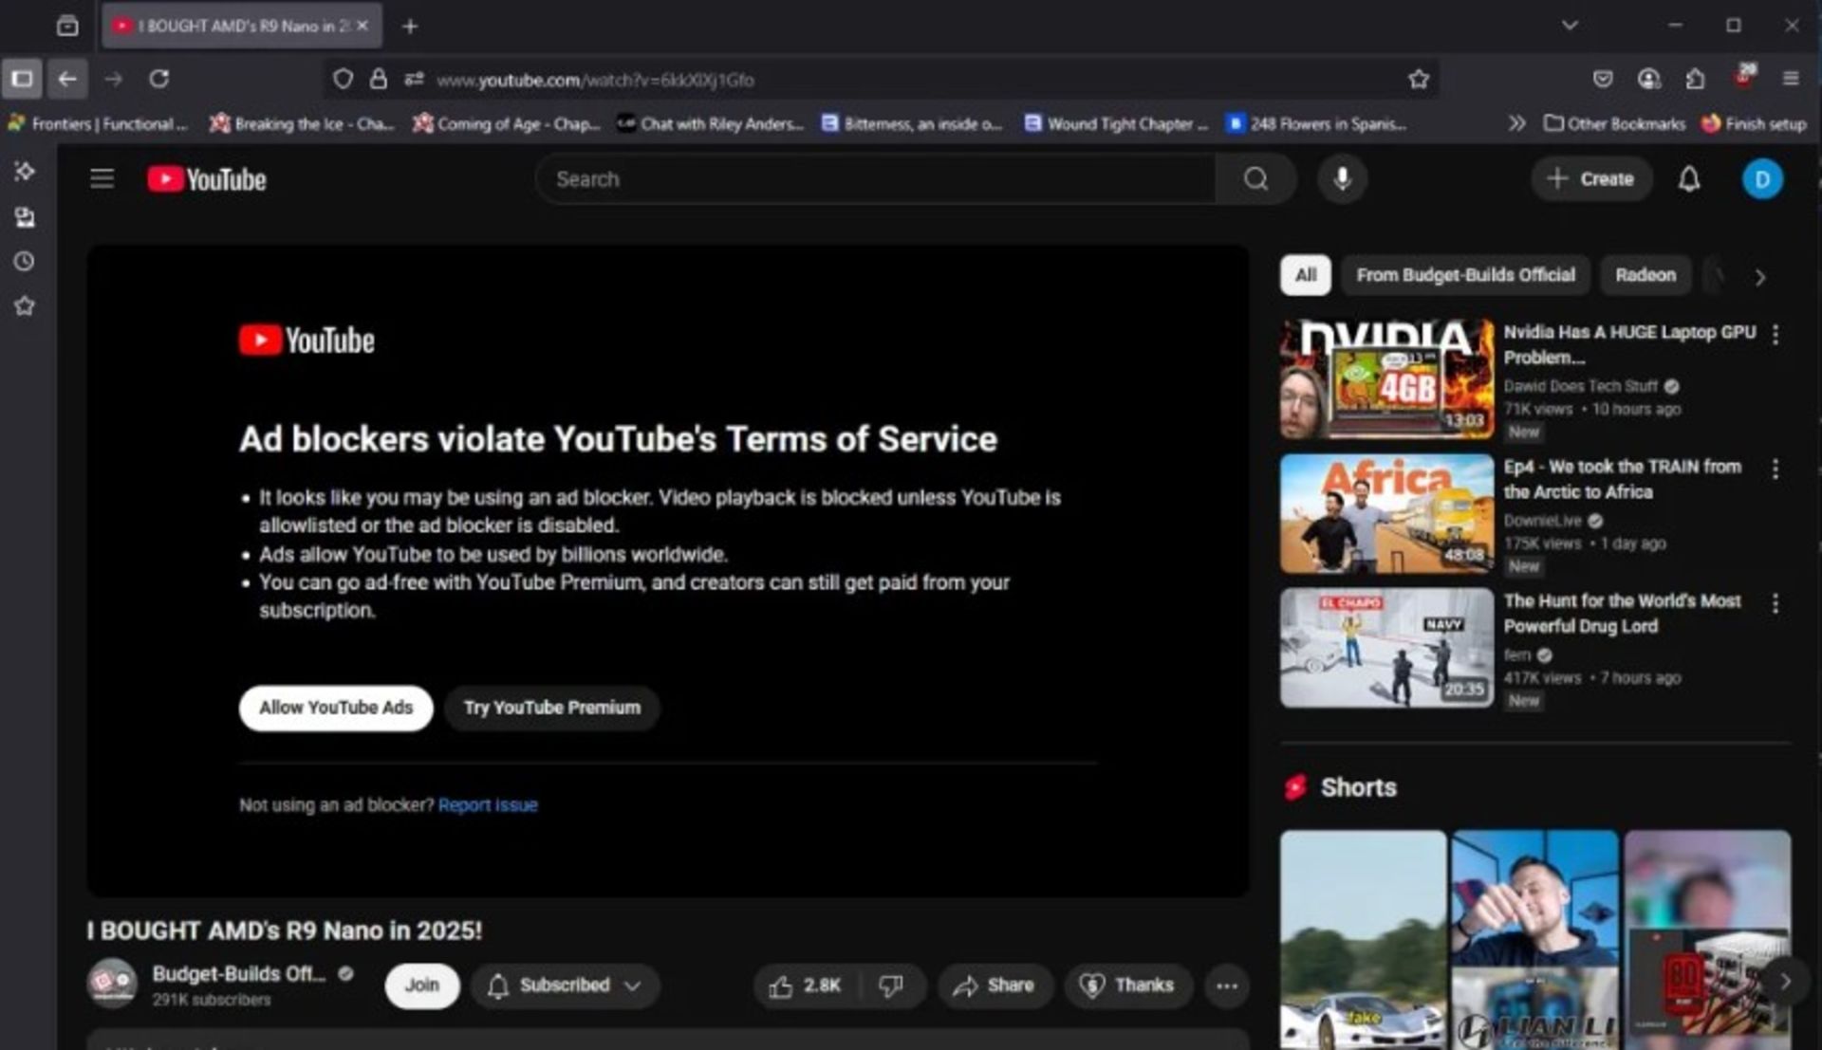
Task: Show more bookmarks with the double chevron
Action: 1516,123
